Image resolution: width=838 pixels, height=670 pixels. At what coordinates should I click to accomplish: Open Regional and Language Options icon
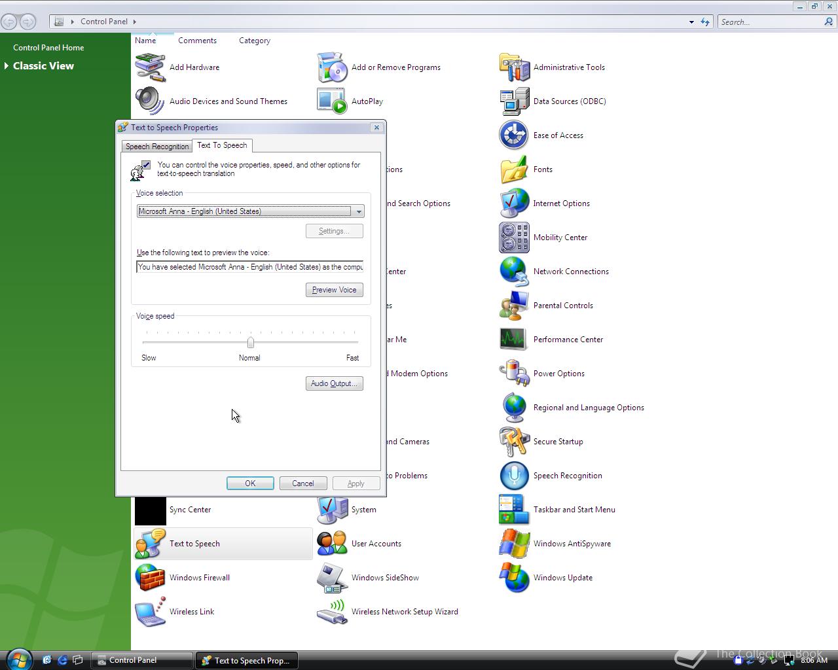[514, 408]
